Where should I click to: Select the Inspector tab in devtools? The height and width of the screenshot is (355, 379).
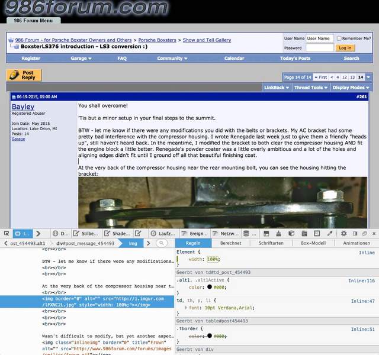click(23, 234)
